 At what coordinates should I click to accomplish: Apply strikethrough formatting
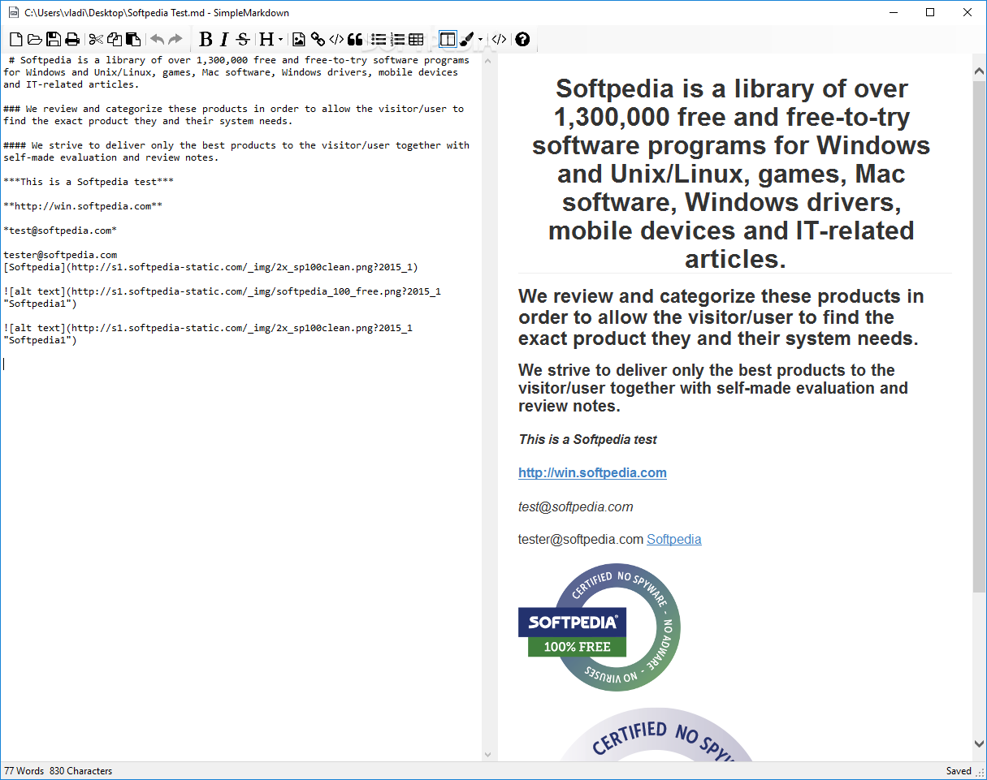pyautogui.click(x=243, y=39)
